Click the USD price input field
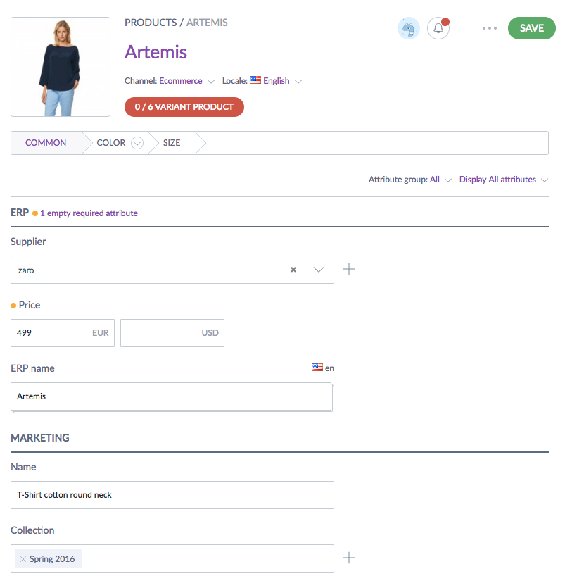The width and height of the screenshot is (565, 588). click(172, 333)
